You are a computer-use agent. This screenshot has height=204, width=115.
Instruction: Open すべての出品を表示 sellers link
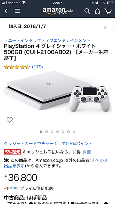coord(55,163)
